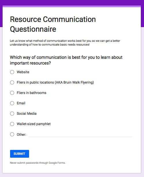
Task: Submit the questionnaire with the SUBMIT button
Action: (20, 154)
